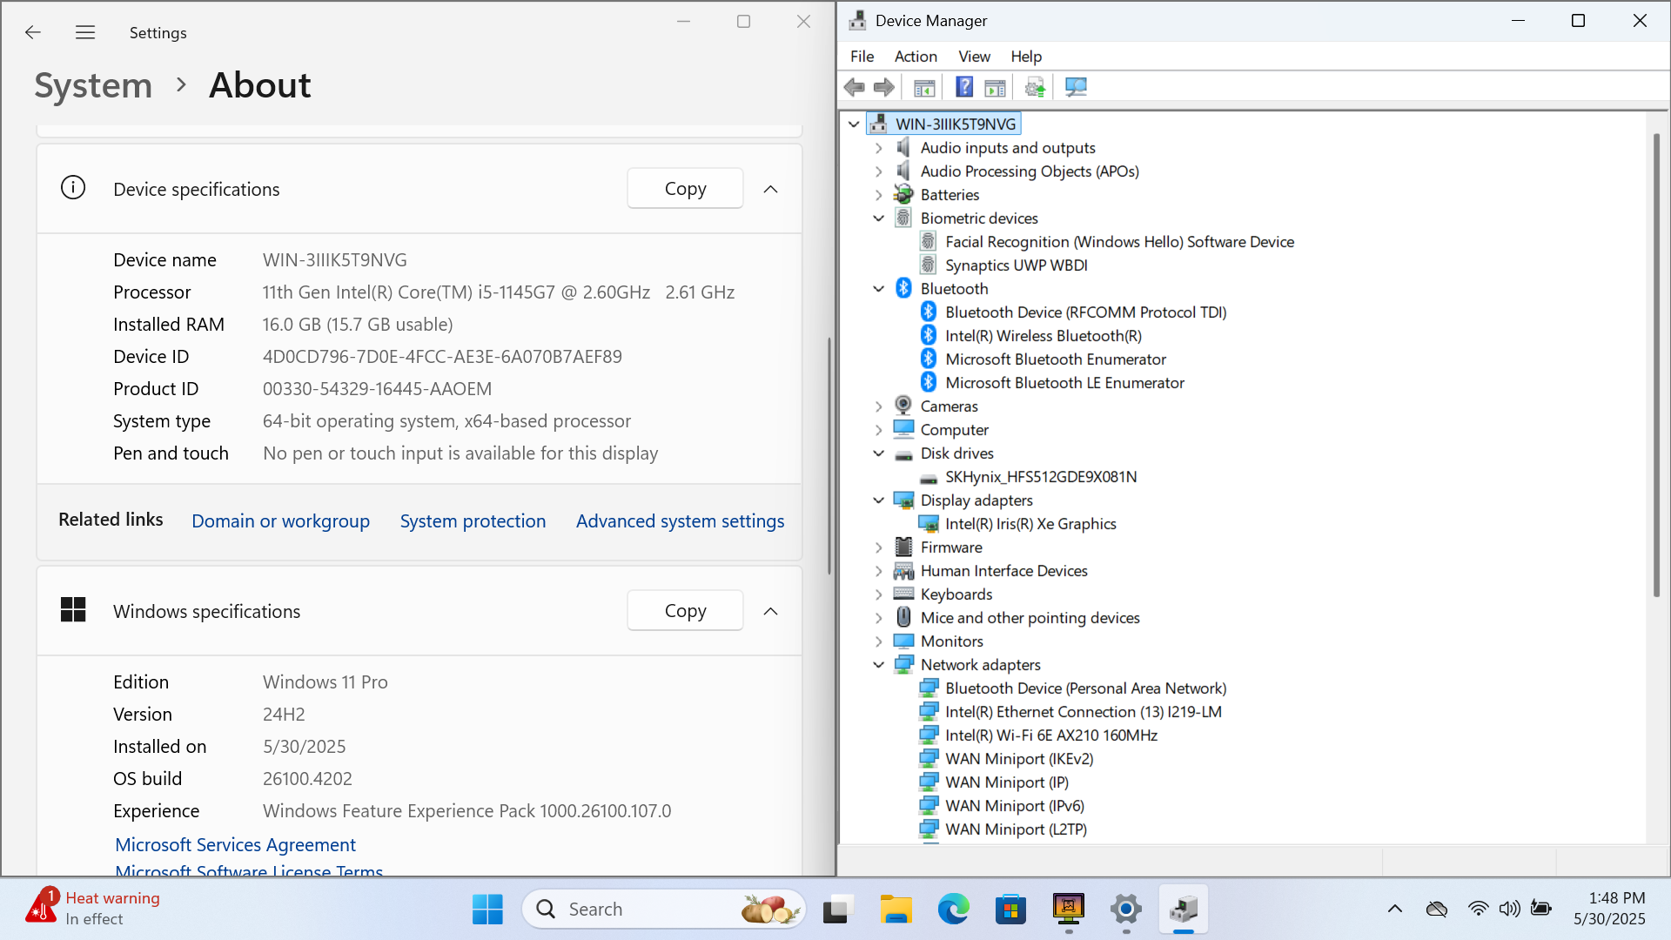Select Intel(R) Wi-Fi 6E AX210 160MHz adapter

tap(1051, 735)
